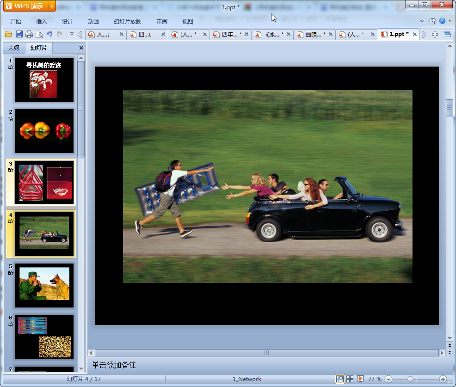Close the slide panel with its X

click(81, 48)
